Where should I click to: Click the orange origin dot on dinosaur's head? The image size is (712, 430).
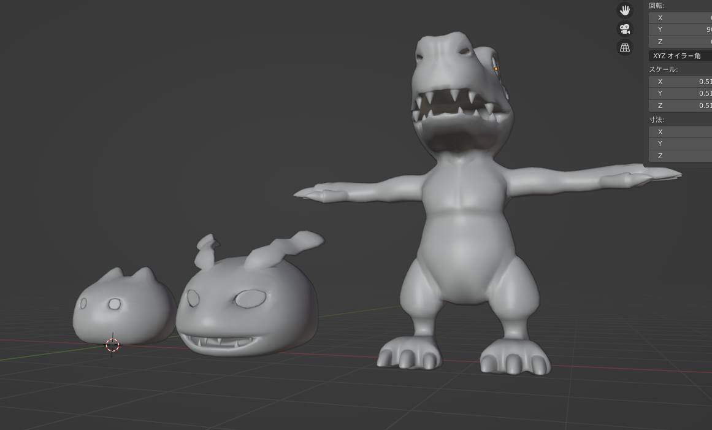496,69
